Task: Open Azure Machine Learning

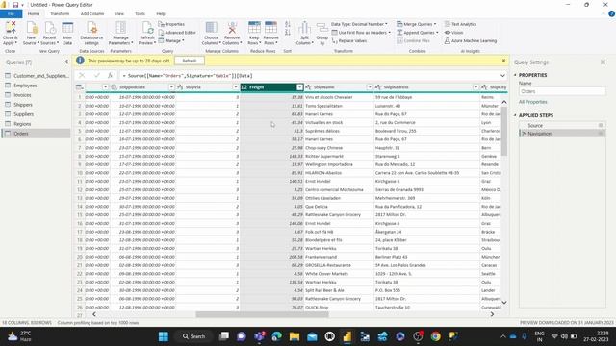Action: click(x=471, y=40)
